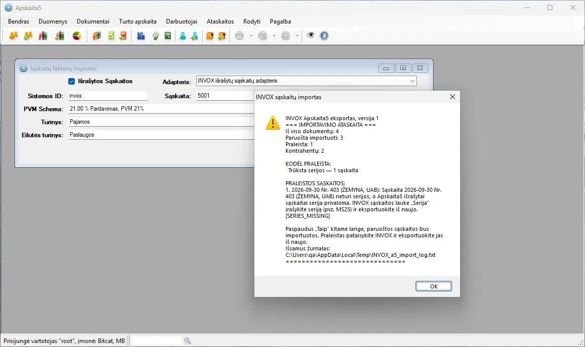
Task: Click the grey @ email toolbar icon
Action: [286, 36]
